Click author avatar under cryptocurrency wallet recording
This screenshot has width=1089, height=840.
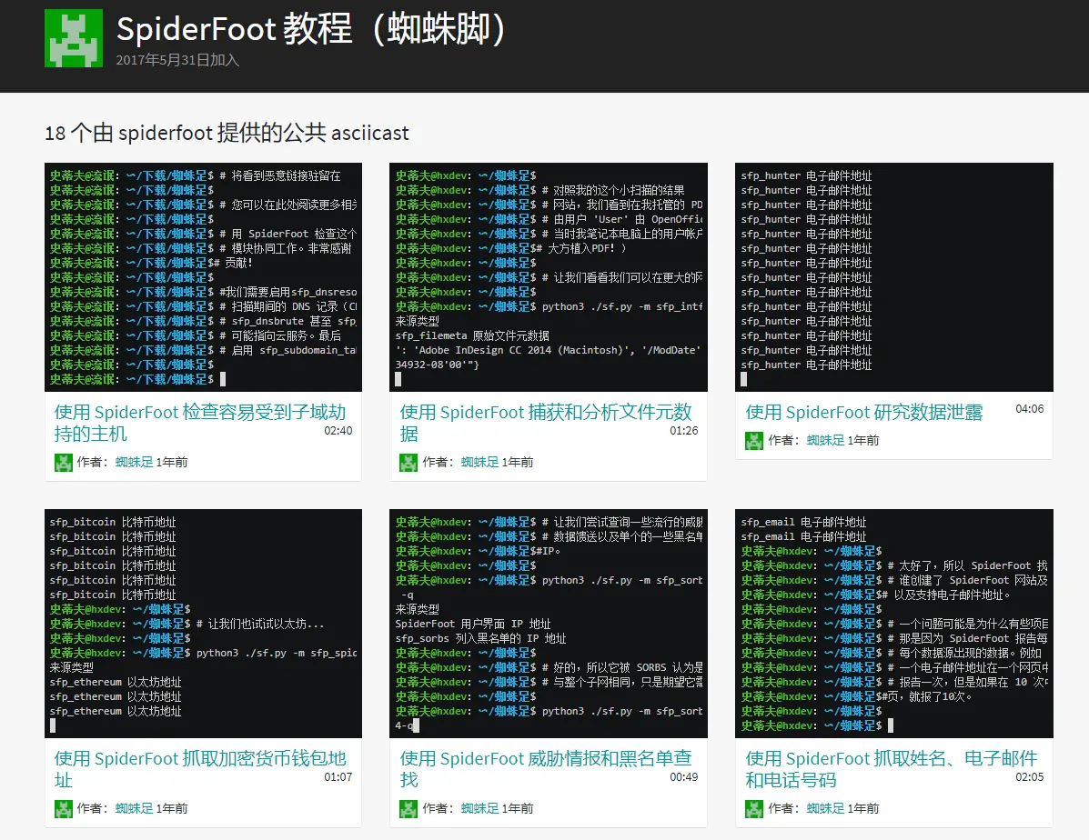tap(63, 808)
